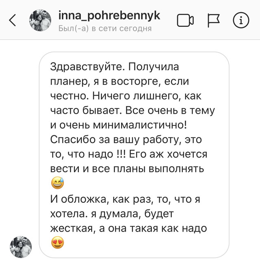Open the profile photo in the chat header
The image size is (260, 260).
click(40, 20)
